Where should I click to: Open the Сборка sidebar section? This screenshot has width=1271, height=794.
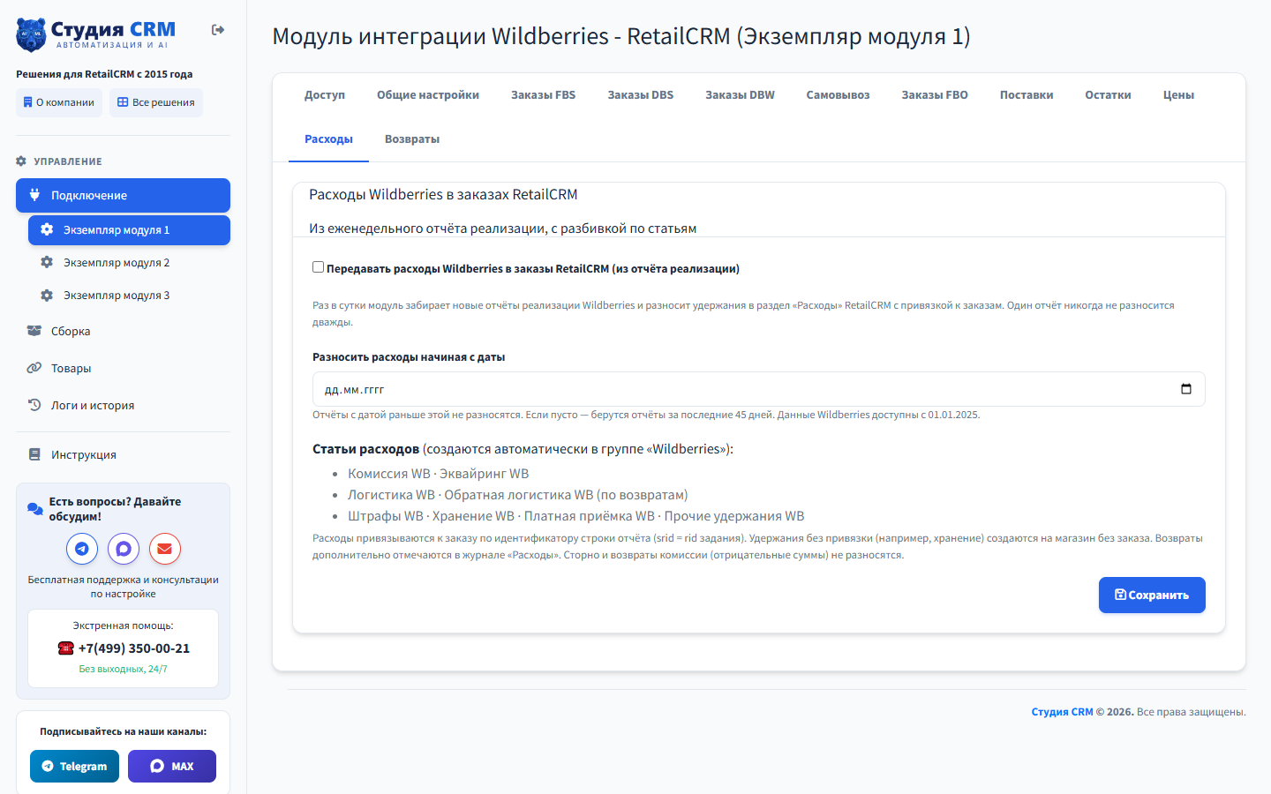click(x=123, y=331)
